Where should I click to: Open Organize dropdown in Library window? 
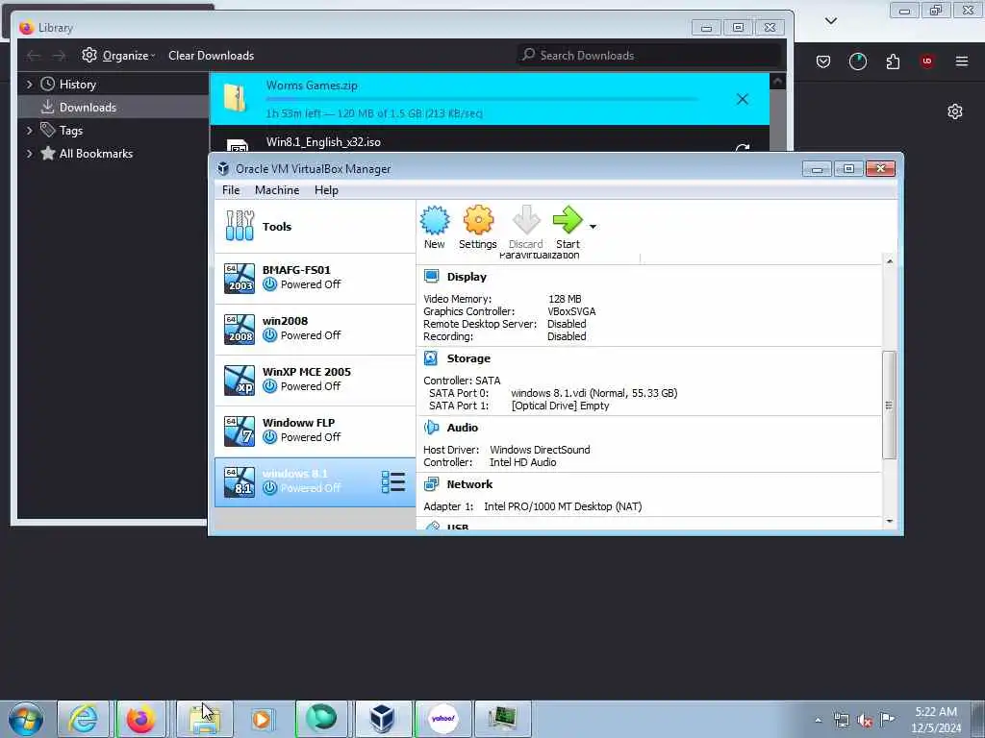[x=118, y=55]
